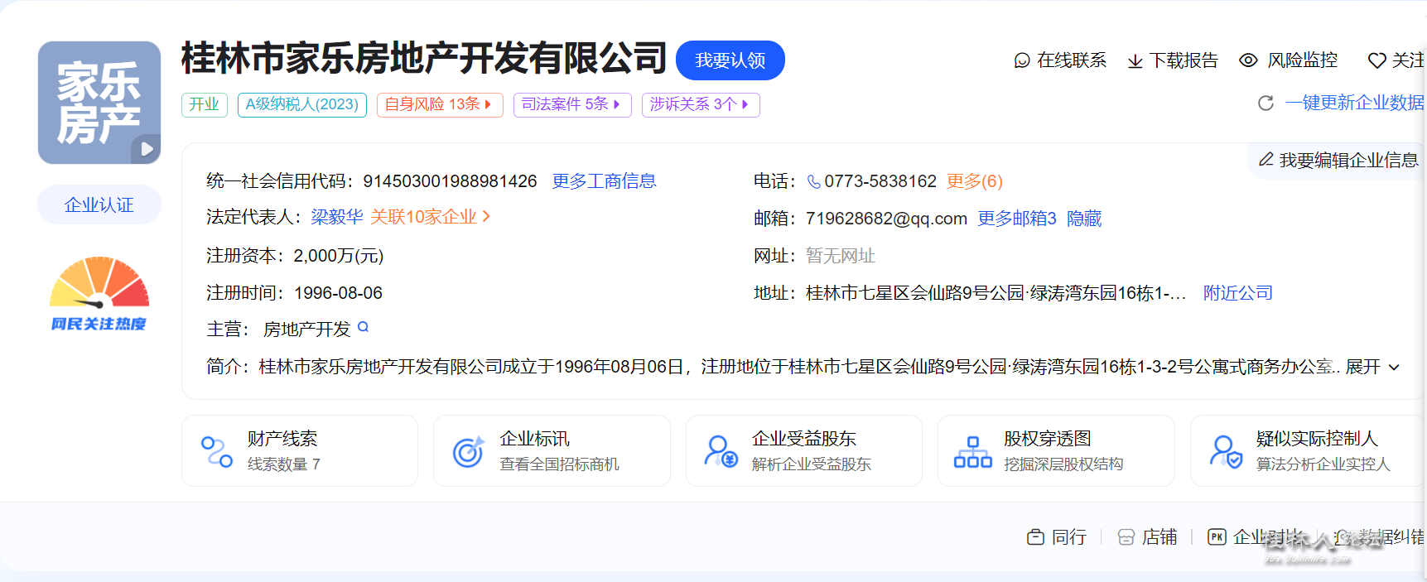Click the search icon beside 房地产开发
The height and width of the screenshot is (582, 1427).
[x=363, y=328]
